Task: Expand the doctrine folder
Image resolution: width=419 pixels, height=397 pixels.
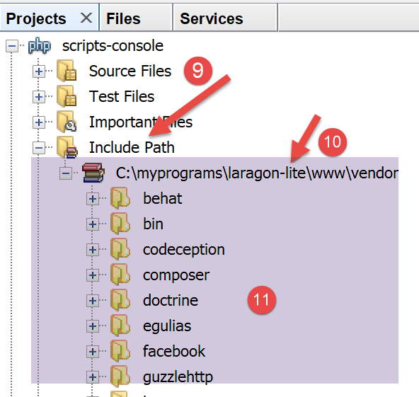Action: 93,301
